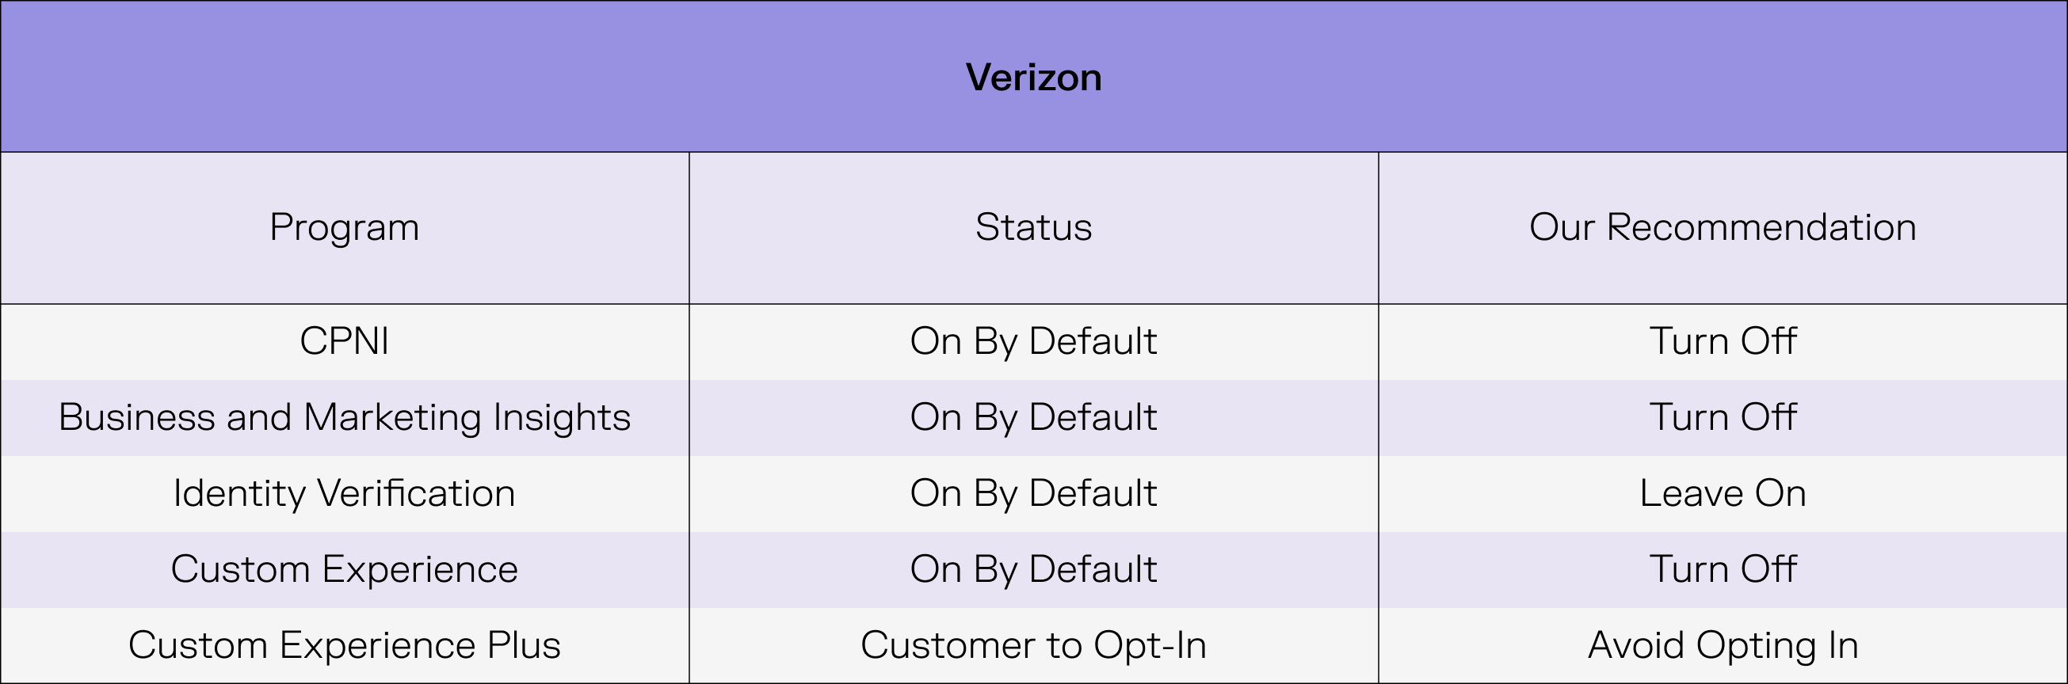Select the Custom Experience Plus cell
2068x684 pixels.
pos(345,645)
